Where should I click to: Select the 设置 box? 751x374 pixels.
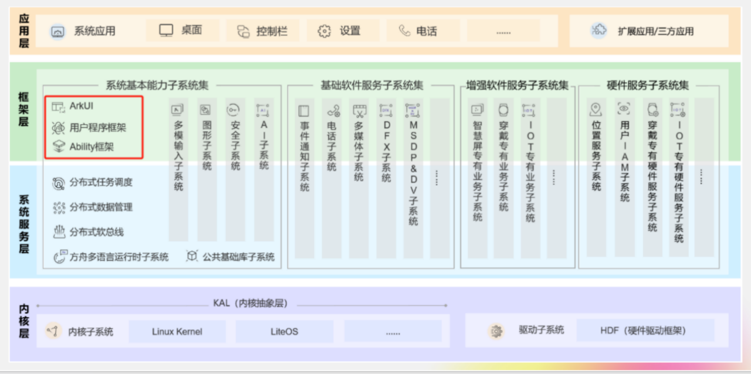(343, 30)
